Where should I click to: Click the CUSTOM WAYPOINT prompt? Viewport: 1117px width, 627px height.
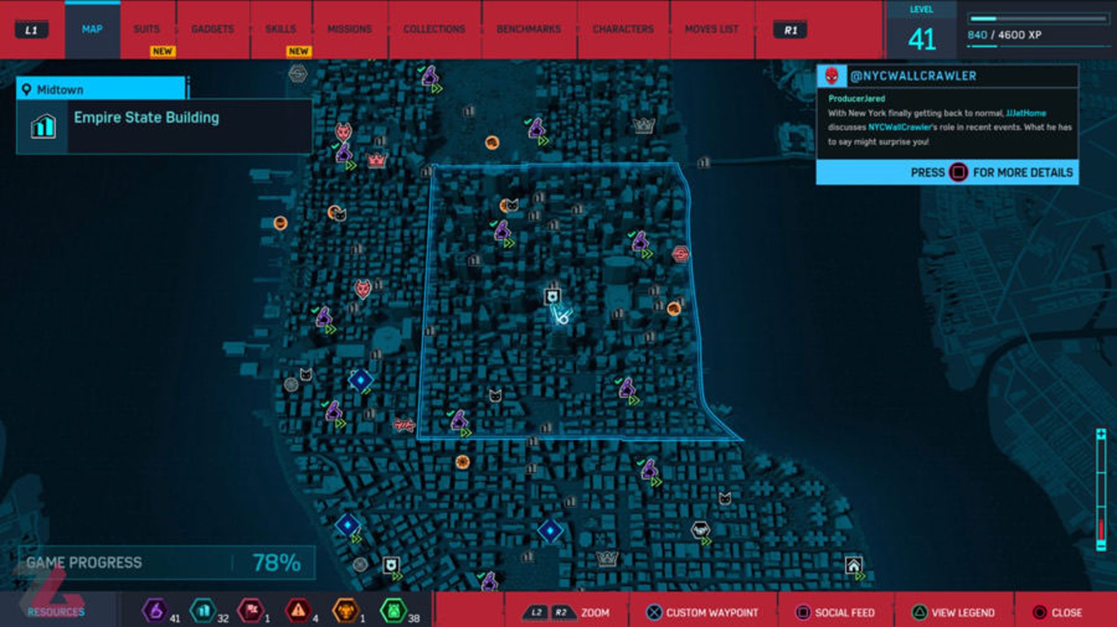[702, 612]
